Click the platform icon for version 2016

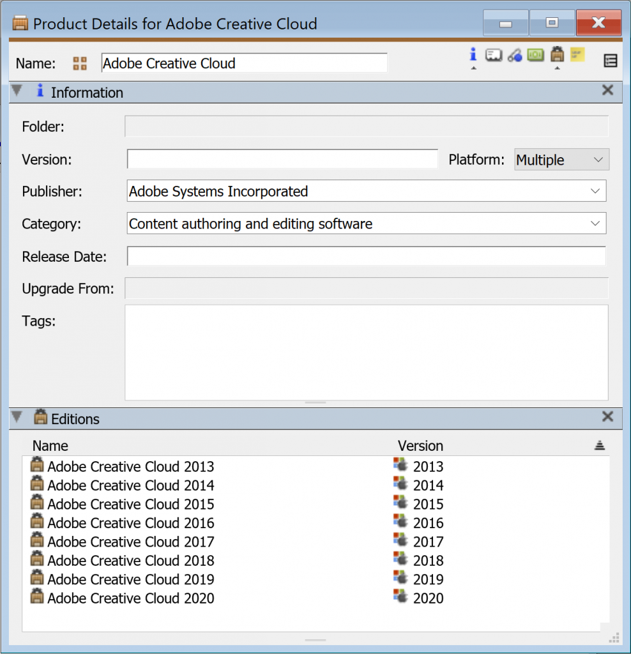[x=400, y=521]
